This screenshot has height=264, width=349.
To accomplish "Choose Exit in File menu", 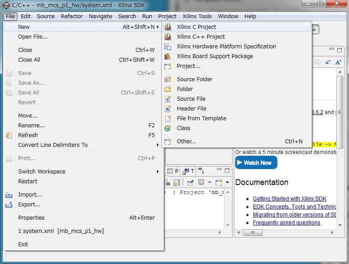I will [84, 244].
